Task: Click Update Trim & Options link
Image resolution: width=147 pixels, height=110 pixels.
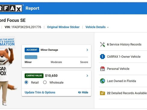Action: pyautogui.click(x=40, y=92)
